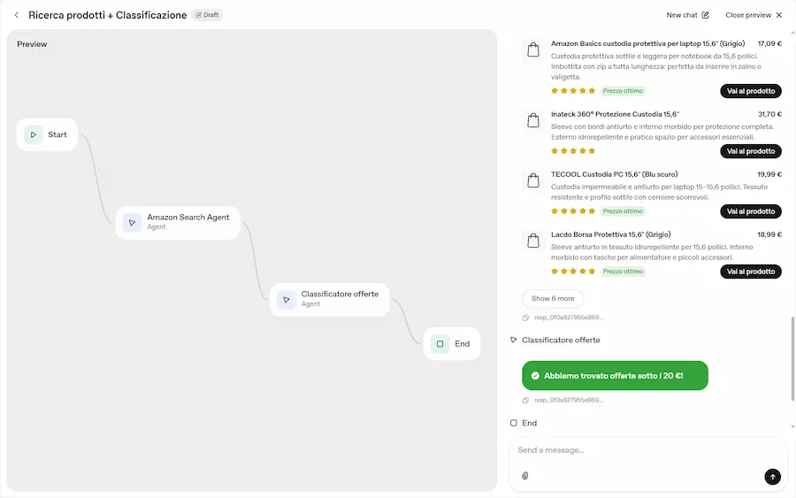Click the attachment paperclip icon

524,476
